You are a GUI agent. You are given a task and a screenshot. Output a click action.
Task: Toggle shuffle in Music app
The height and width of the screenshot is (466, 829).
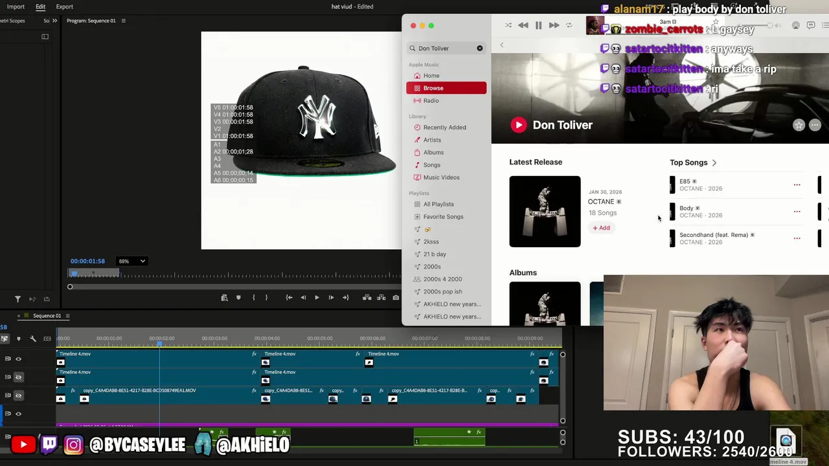508,25
